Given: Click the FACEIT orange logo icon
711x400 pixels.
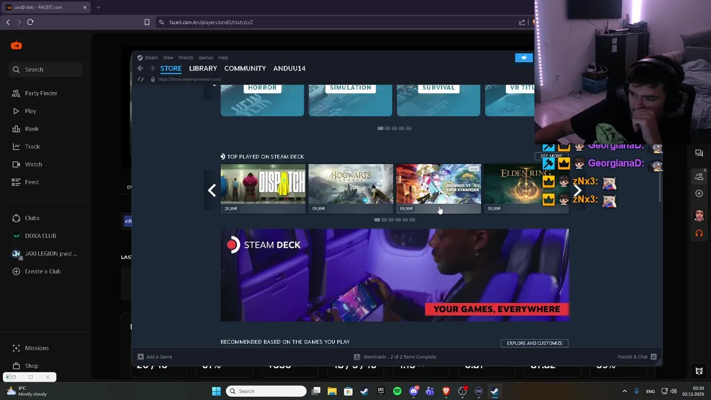Looking at the screenshot, I should tap(16, 46).
